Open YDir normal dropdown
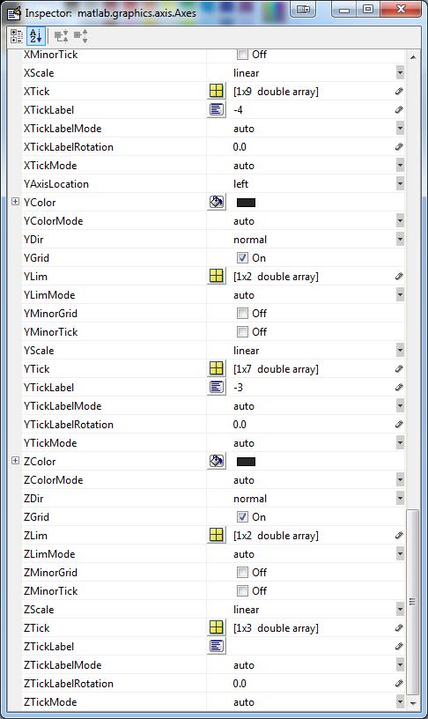 click(x=400, y=240)
